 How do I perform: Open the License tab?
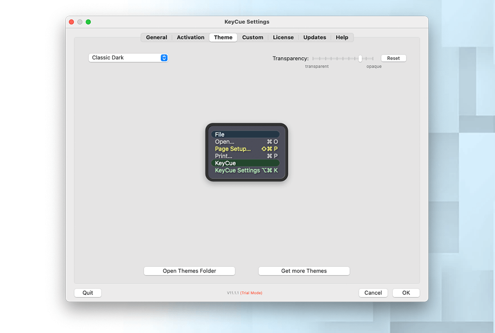283,37
